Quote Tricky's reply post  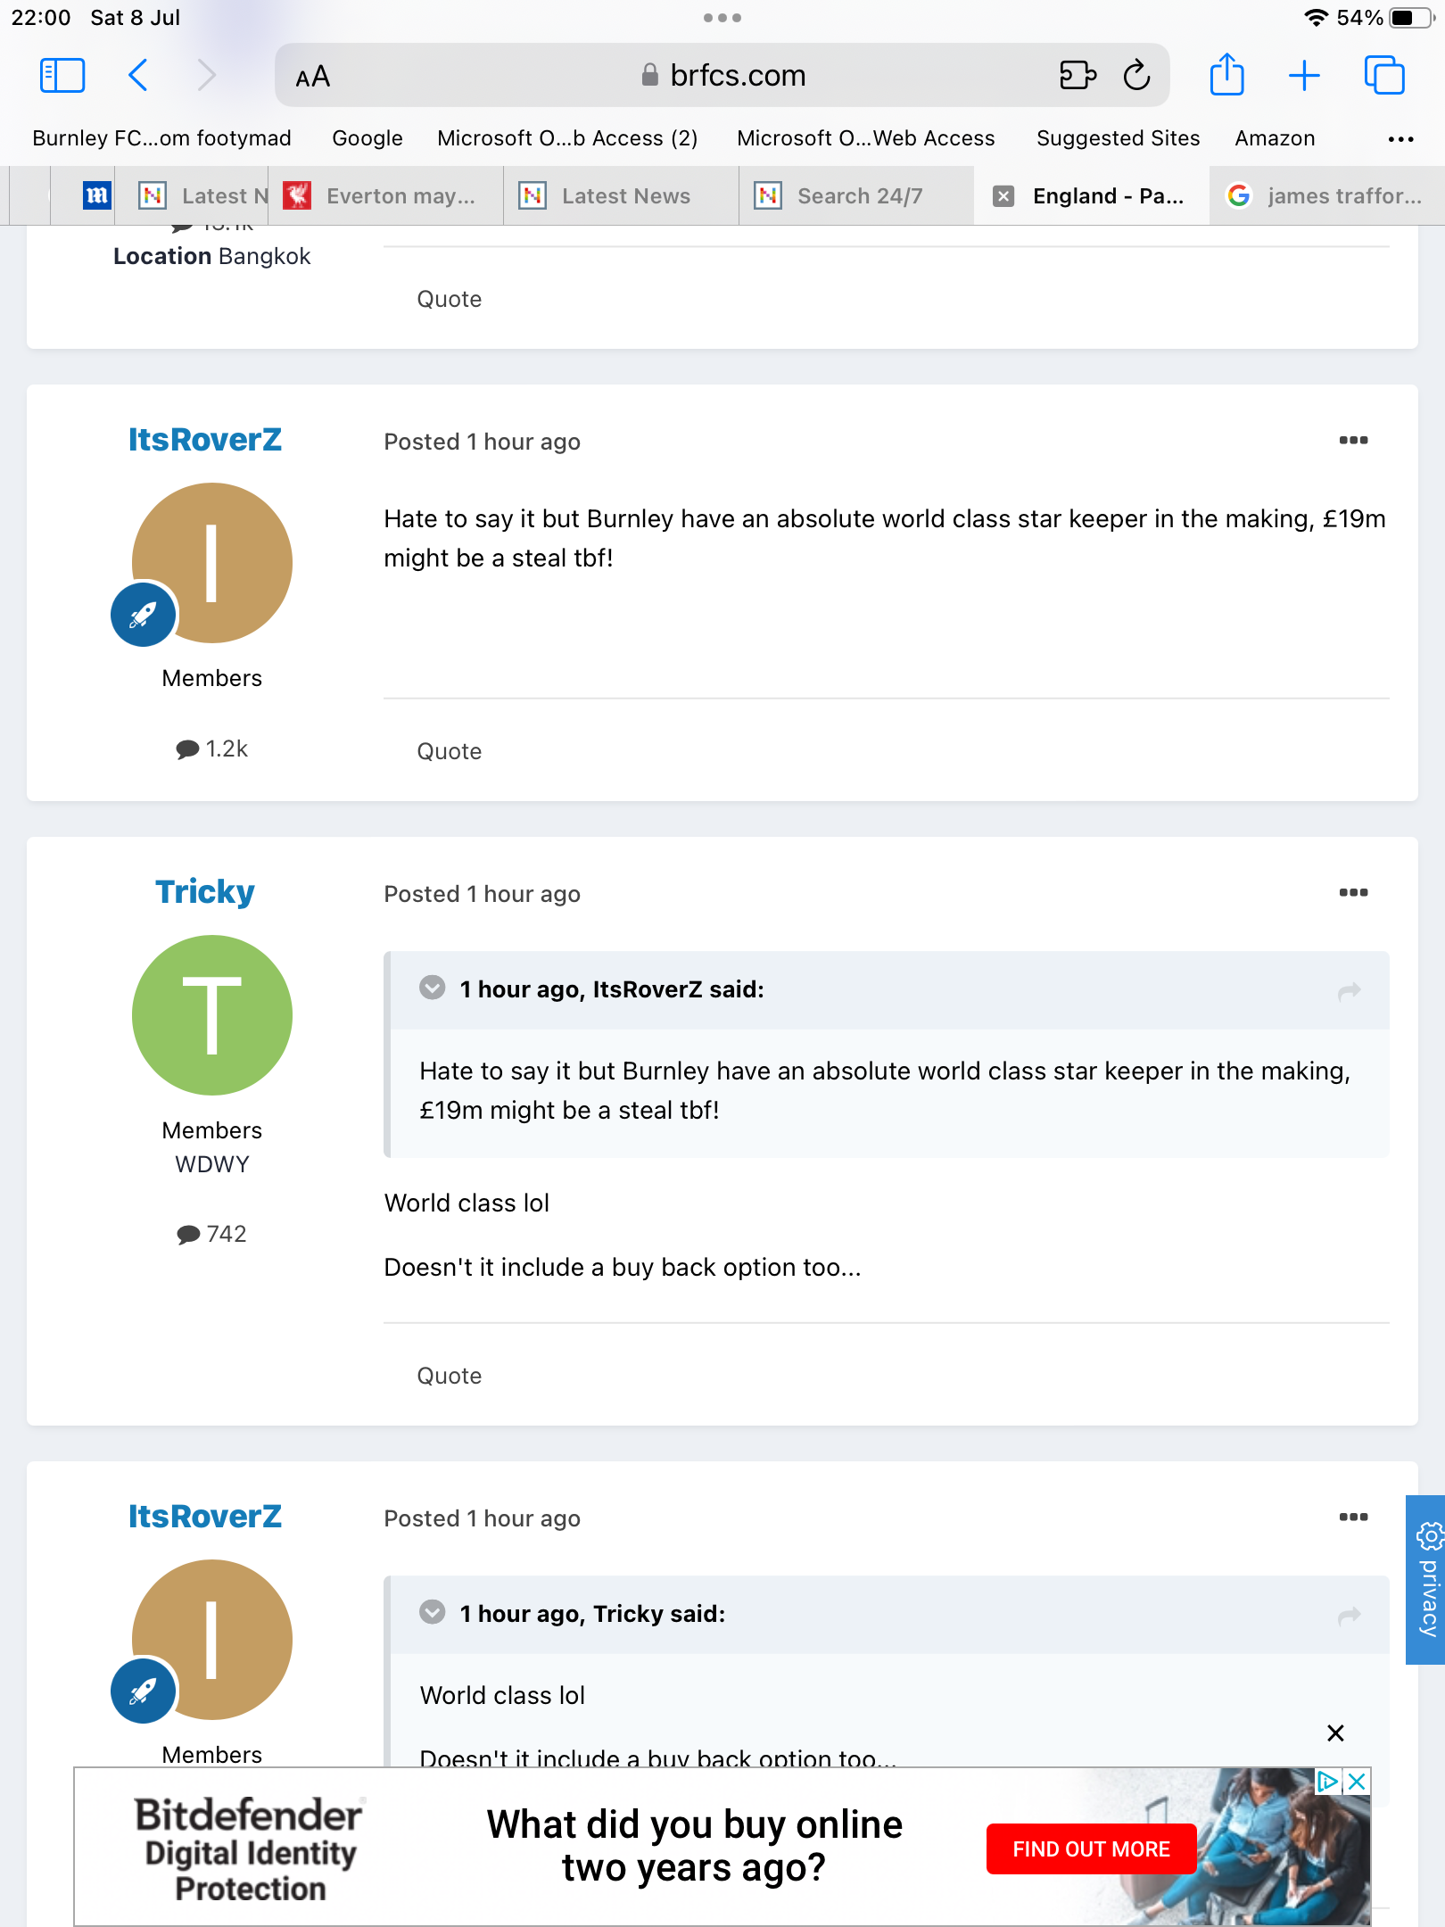(x=450, y=1376)
